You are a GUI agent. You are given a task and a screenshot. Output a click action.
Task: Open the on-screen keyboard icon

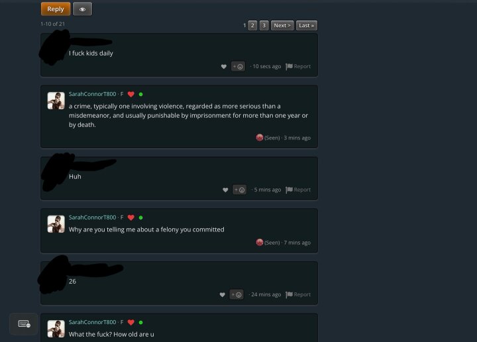click(x=24, y=323)
